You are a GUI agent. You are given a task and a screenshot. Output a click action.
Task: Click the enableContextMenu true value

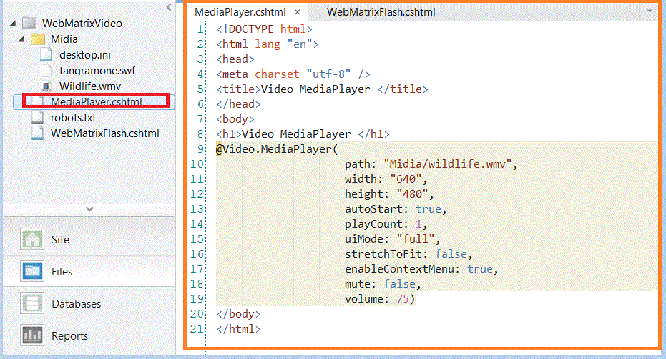tap(480, 269)
